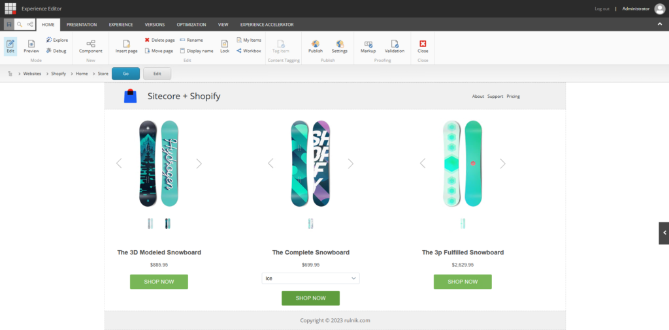
Task: Open the Ice variant dropdown
Action: click(310, 278)
